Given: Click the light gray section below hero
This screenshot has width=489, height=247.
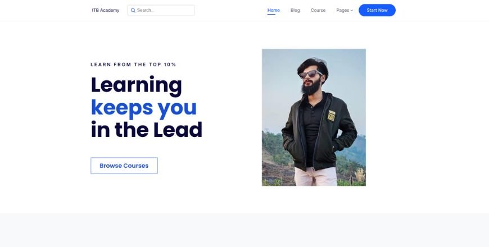Looking at the screenshot, I should coord(244,230).
